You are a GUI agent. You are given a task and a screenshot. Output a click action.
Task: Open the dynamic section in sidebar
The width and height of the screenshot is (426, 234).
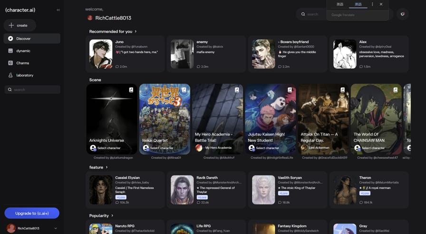click(32, 51)
